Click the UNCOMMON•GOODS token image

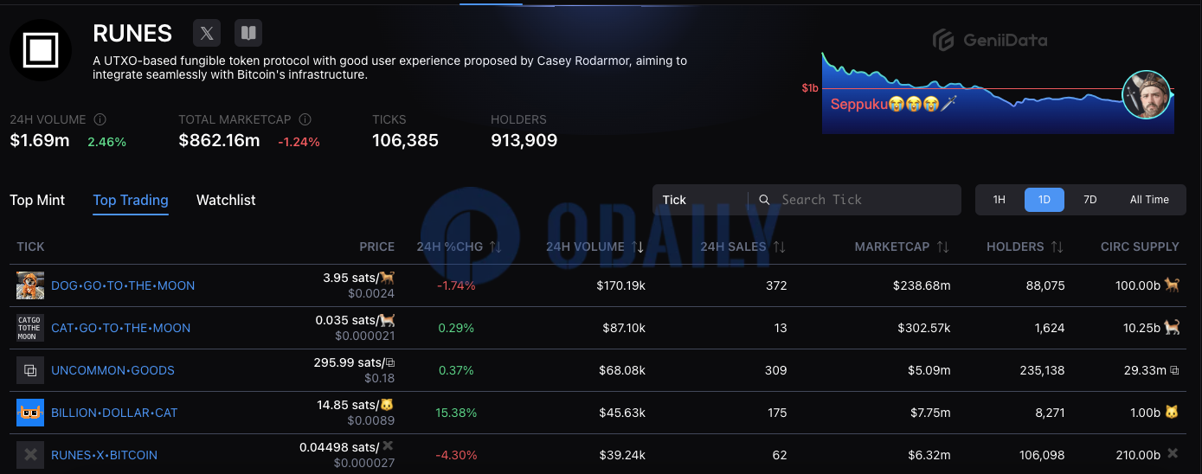tap(30, 370)
